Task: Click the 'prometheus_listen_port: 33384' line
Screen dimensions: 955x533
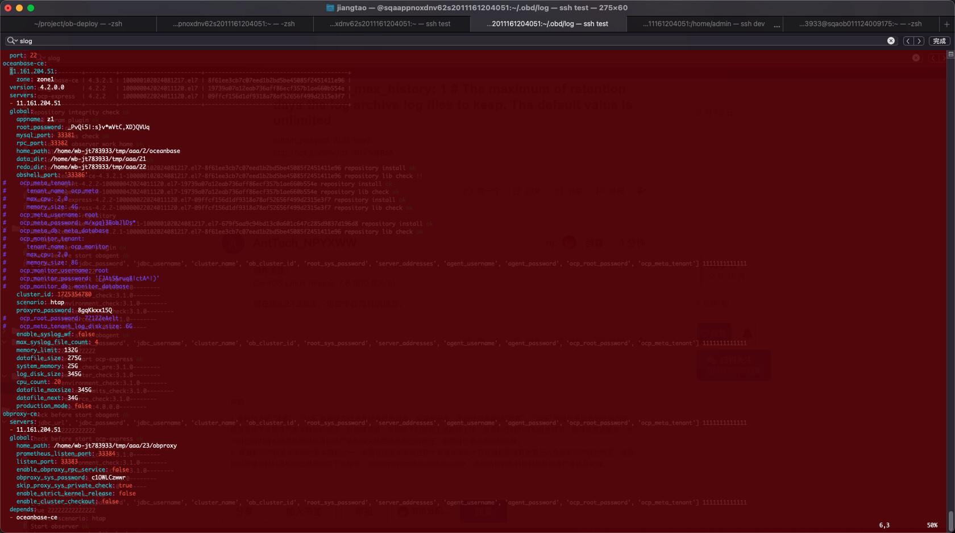Action: pos(66,454)
